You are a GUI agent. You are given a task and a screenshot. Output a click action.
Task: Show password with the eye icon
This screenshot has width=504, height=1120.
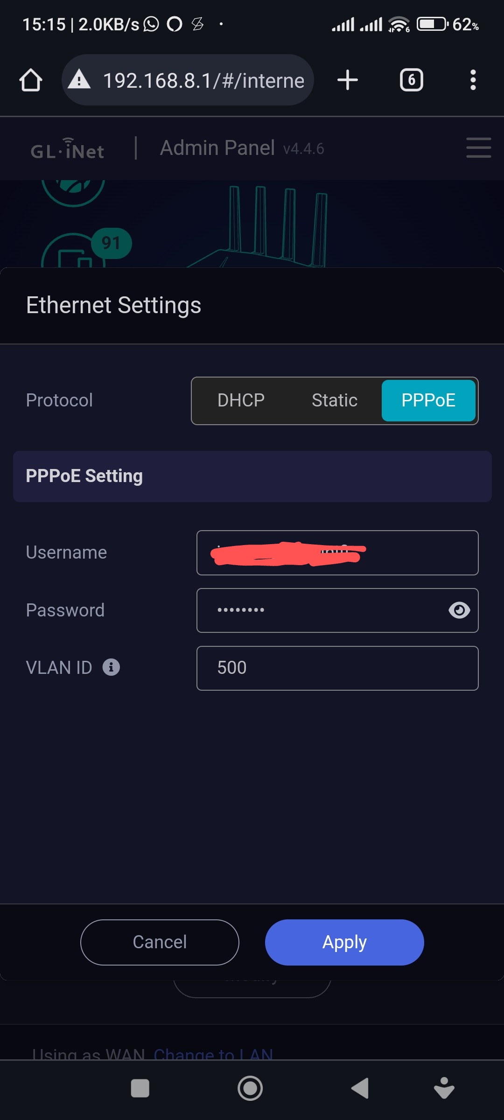coord(459,610)
